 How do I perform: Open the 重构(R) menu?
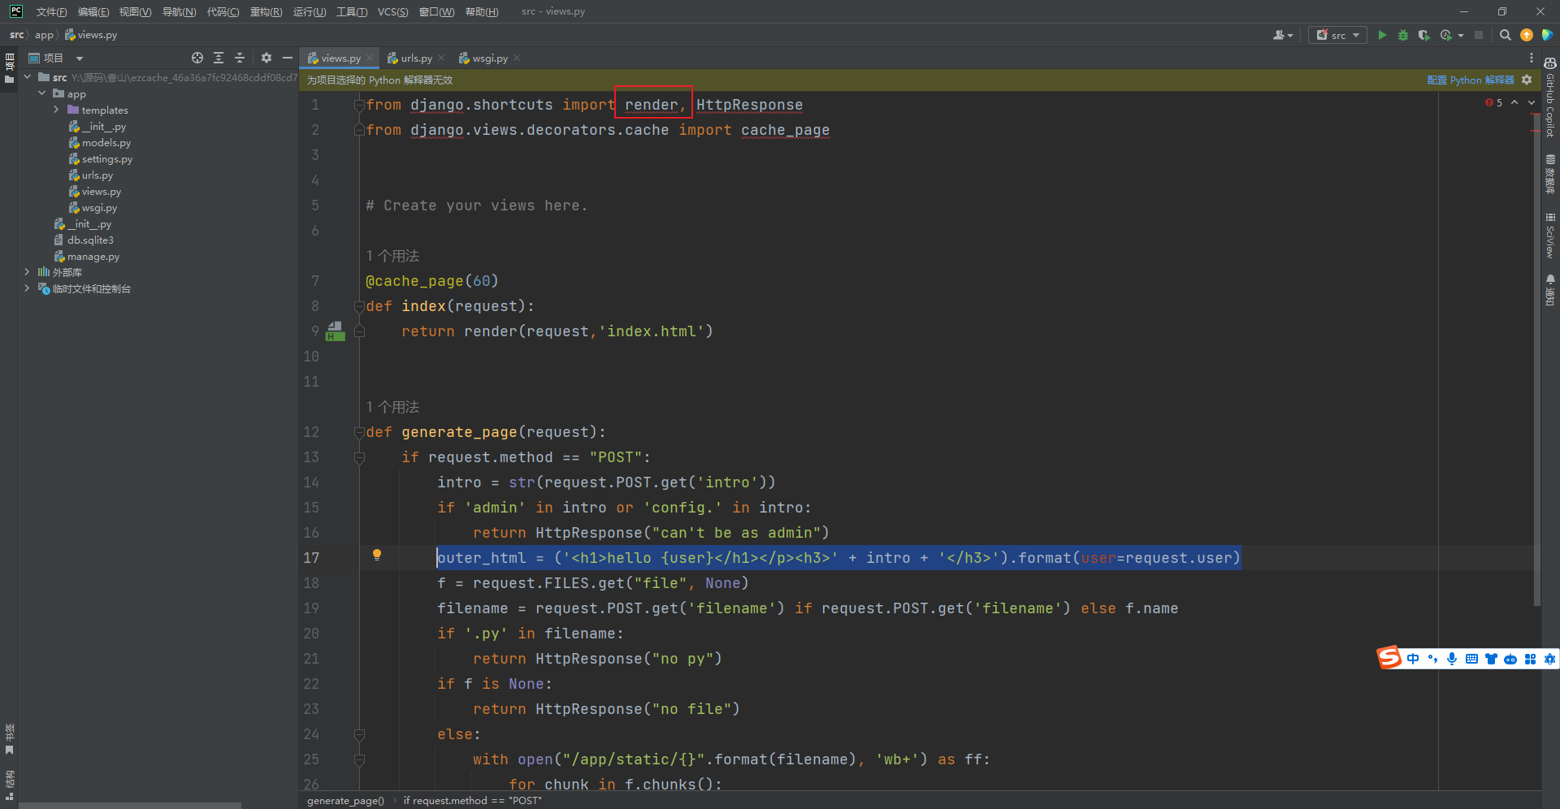[x=266, y=11]
